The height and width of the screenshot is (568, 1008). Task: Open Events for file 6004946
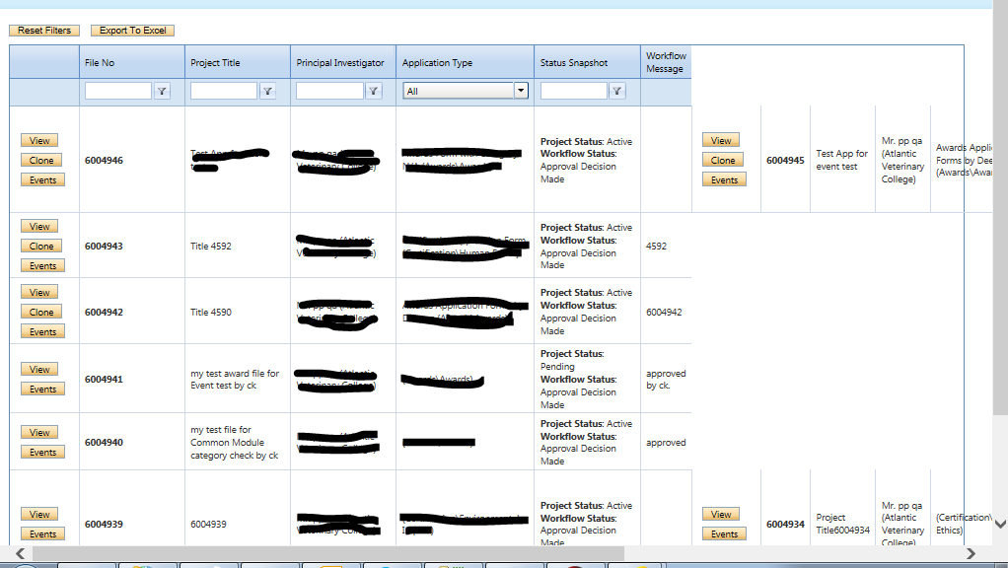pyautogui.click(x=43, y=179)
